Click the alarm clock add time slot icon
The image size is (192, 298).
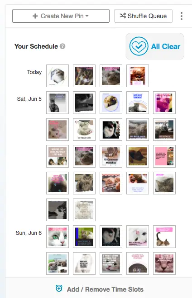59,288
